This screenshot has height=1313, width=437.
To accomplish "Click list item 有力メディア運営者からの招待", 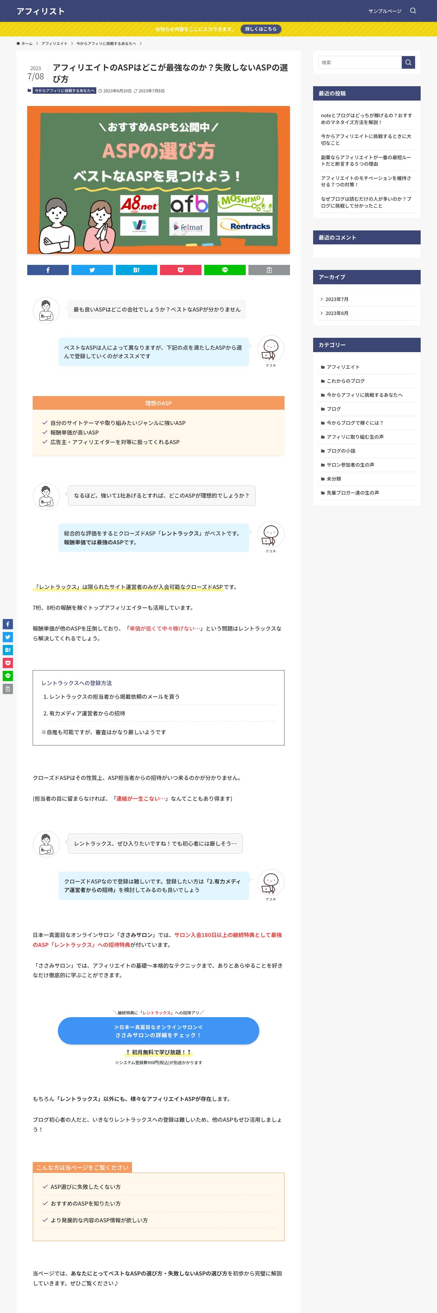I will click(x=87, y=713).
